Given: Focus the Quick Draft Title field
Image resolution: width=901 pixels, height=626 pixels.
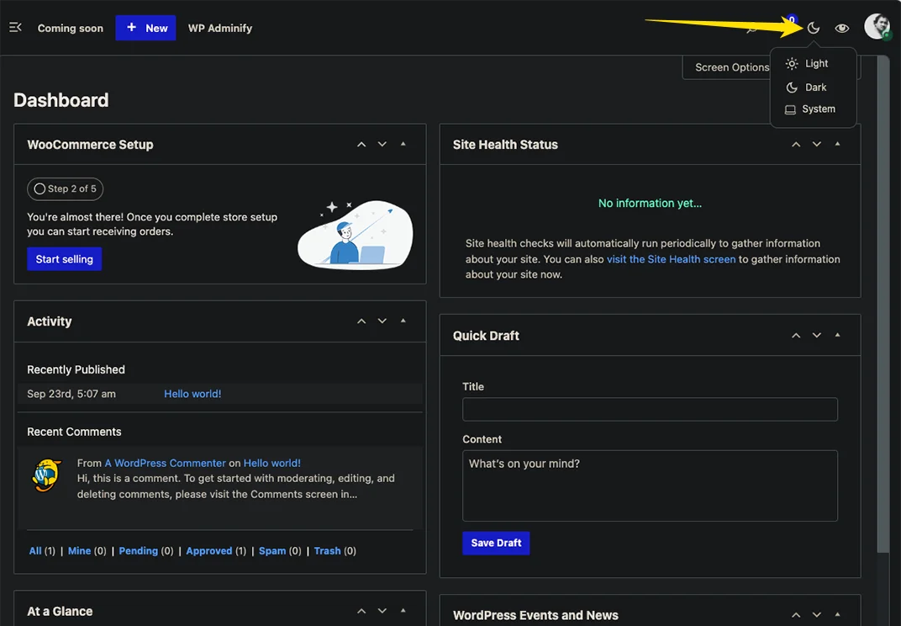Looking at the screenshot, I should coord(650,409).
